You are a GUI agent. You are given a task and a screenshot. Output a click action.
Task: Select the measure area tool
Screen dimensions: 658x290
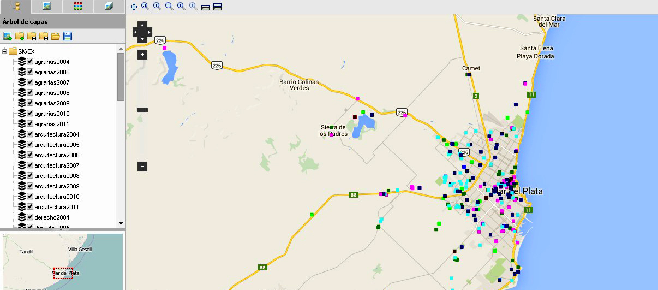point(217,7)
